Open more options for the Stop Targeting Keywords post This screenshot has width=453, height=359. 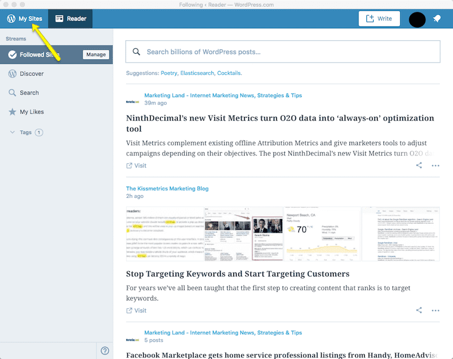point(435,310)
